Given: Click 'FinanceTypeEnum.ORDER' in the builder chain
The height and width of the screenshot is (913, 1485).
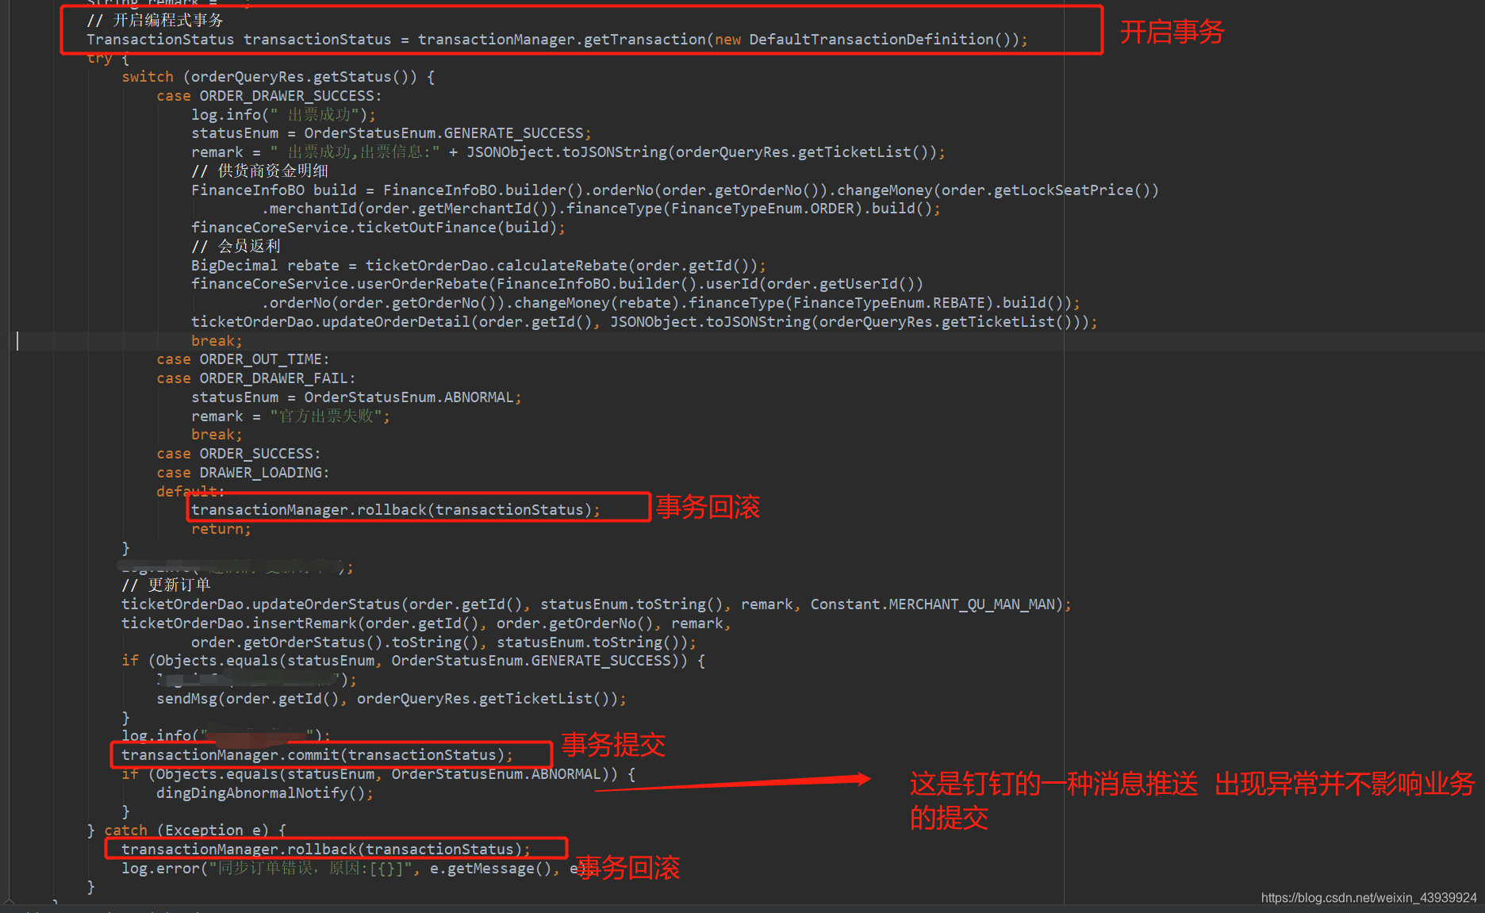Looking at the screenshot, I should pyautogui.click(x=766, y=209).
